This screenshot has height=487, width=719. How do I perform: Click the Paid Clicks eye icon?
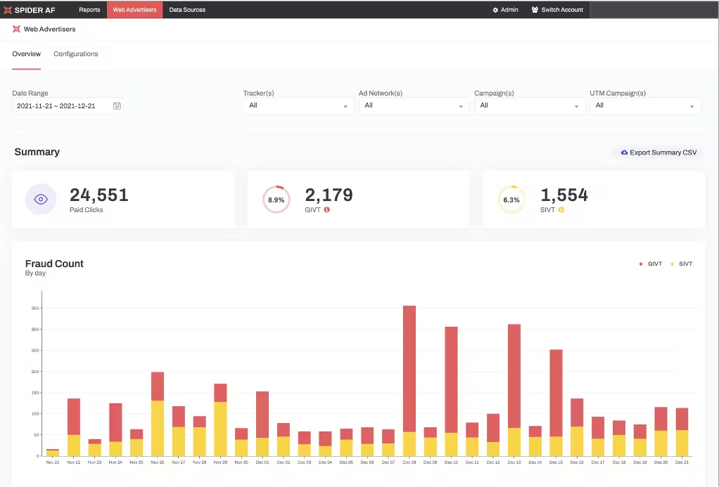click(x=41, y=200)
